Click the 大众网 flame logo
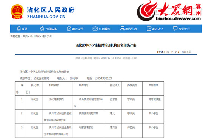208x138 pixels. [x=147, y=11]
